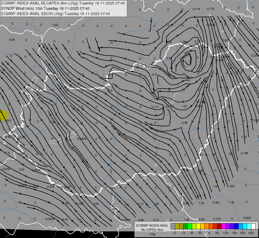Click the SYNOP Wind 10m title line

45,8
